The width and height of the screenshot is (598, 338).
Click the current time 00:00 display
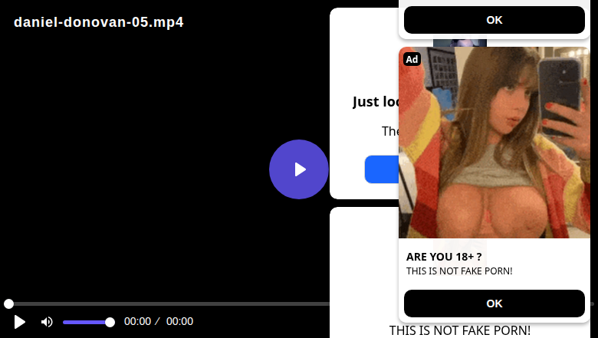pos(138,322)
